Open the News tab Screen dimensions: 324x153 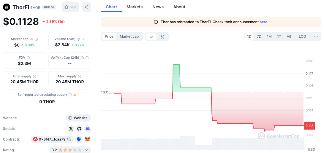[158, 7]
